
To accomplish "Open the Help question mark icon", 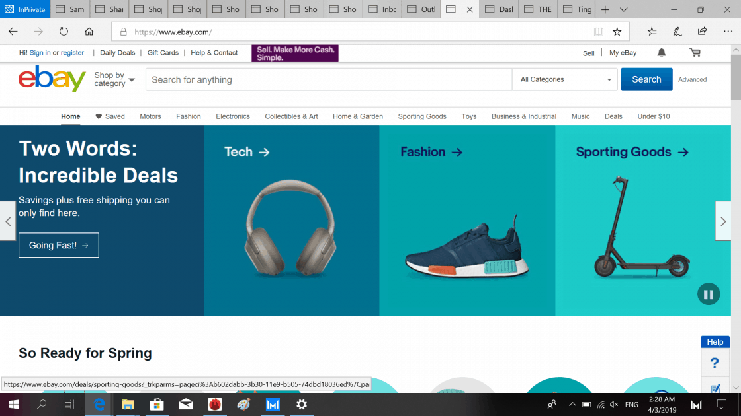I will (715, 363).
